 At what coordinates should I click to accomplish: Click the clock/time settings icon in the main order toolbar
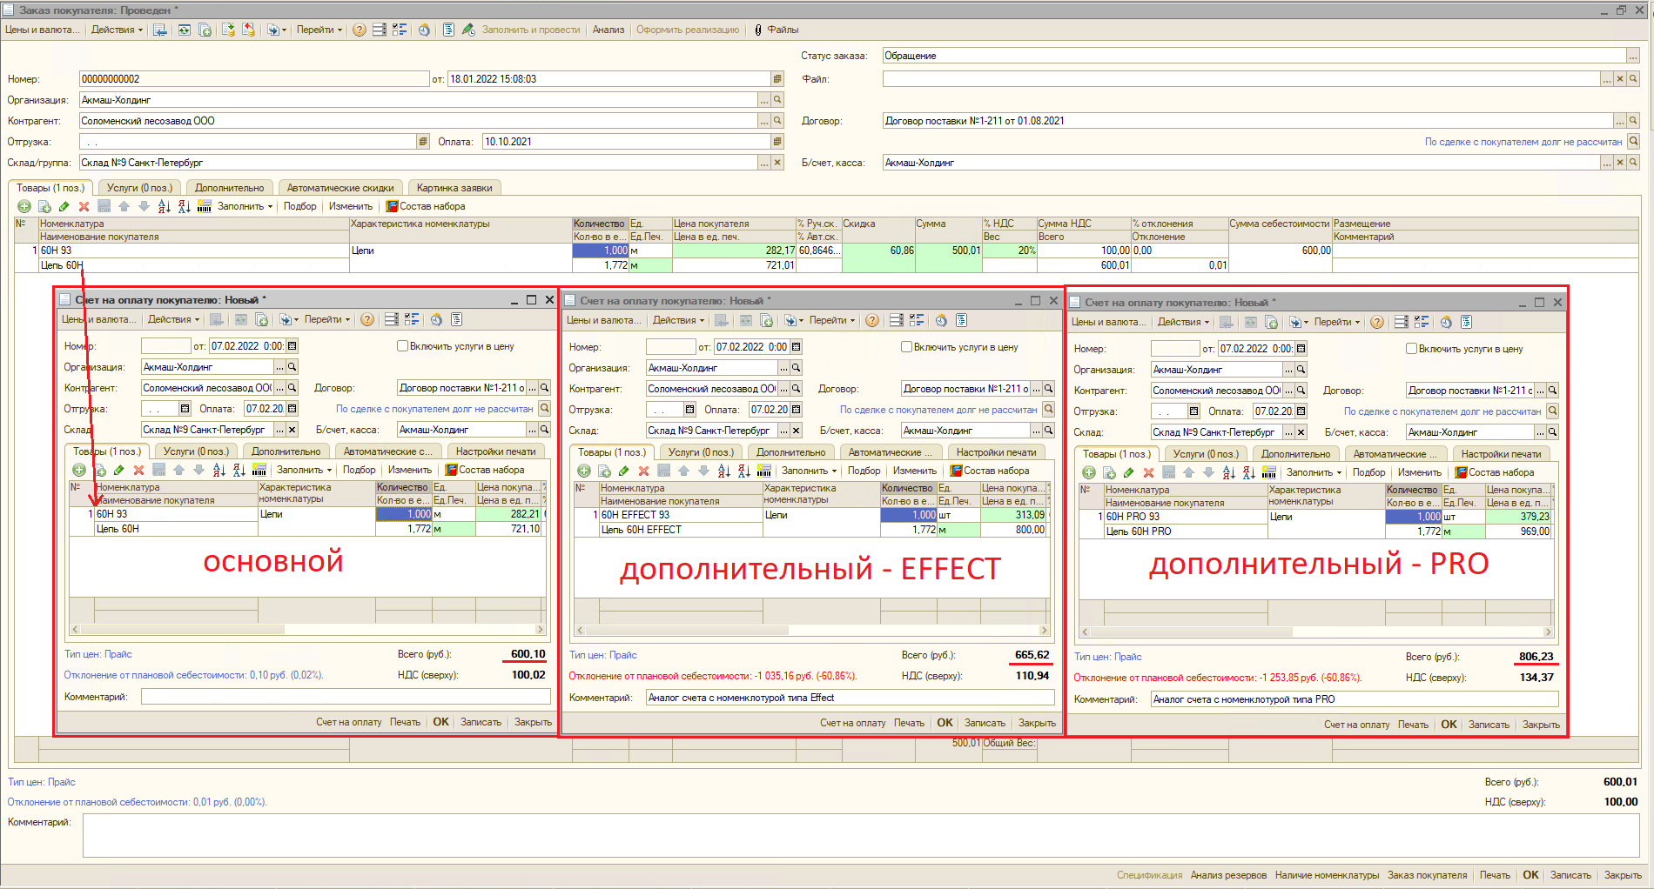424,30
